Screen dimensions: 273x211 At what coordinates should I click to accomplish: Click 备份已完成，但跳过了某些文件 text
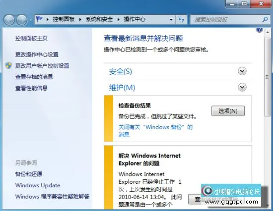(x=157, y=116)
